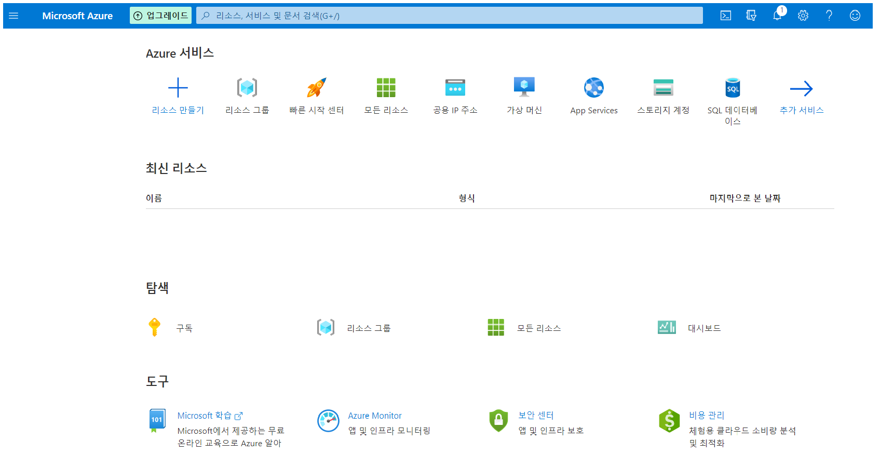Click the 대시보드 label under 탐색

pos(705,328)
